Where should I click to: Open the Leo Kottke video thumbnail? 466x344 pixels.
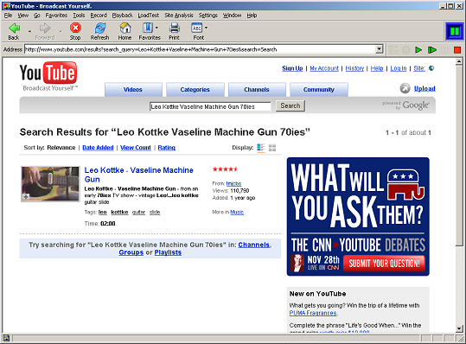pos(50,184)
